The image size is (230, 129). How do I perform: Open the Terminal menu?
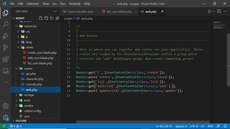74,4
